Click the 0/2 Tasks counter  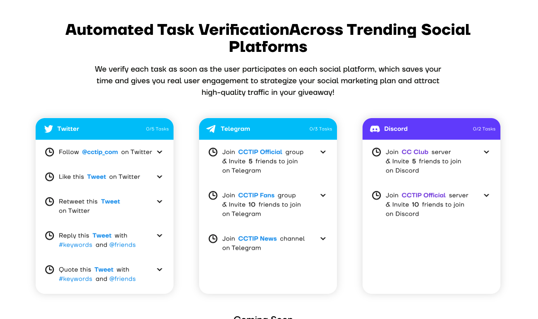pos(484,129)
